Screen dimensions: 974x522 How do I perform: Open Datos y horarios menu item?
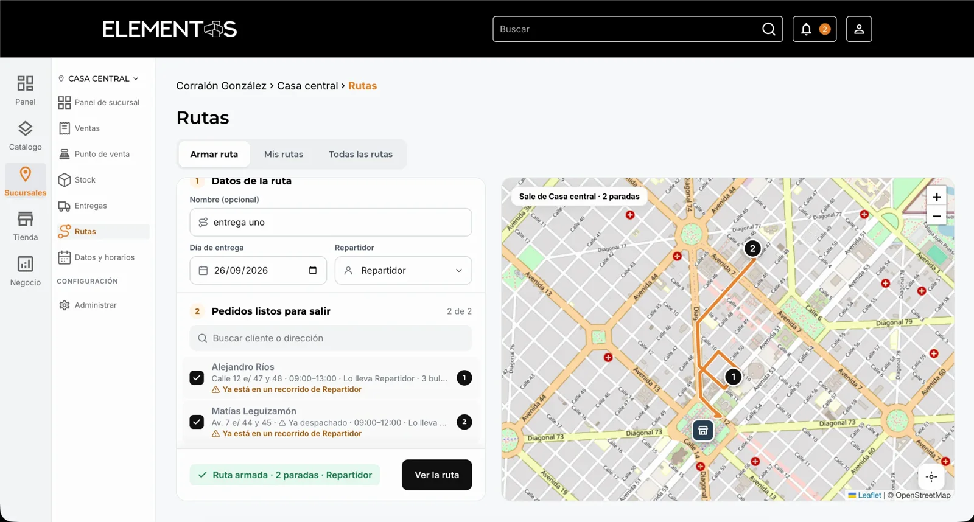pos(103,257)
